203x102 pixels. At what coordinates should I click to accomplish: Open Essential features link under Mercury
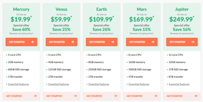tap(19, 84)
